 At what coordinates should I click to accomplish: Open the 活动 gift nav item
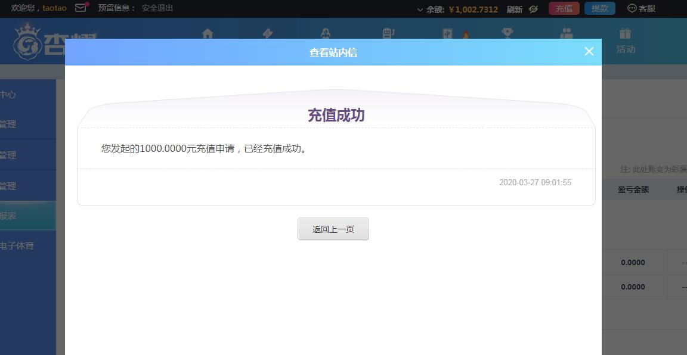(625, 41)
